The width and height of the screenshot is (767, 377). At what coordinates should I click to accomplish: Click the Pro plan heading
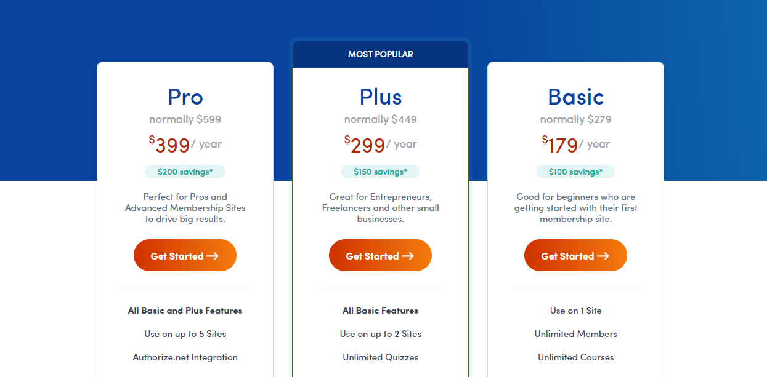(185, 97)
